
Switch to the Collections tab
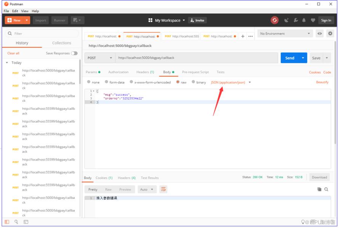62,43
